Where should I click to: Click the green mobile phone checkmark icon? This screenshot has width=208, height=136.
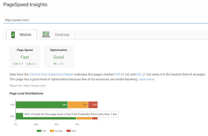tap(13, 35)
